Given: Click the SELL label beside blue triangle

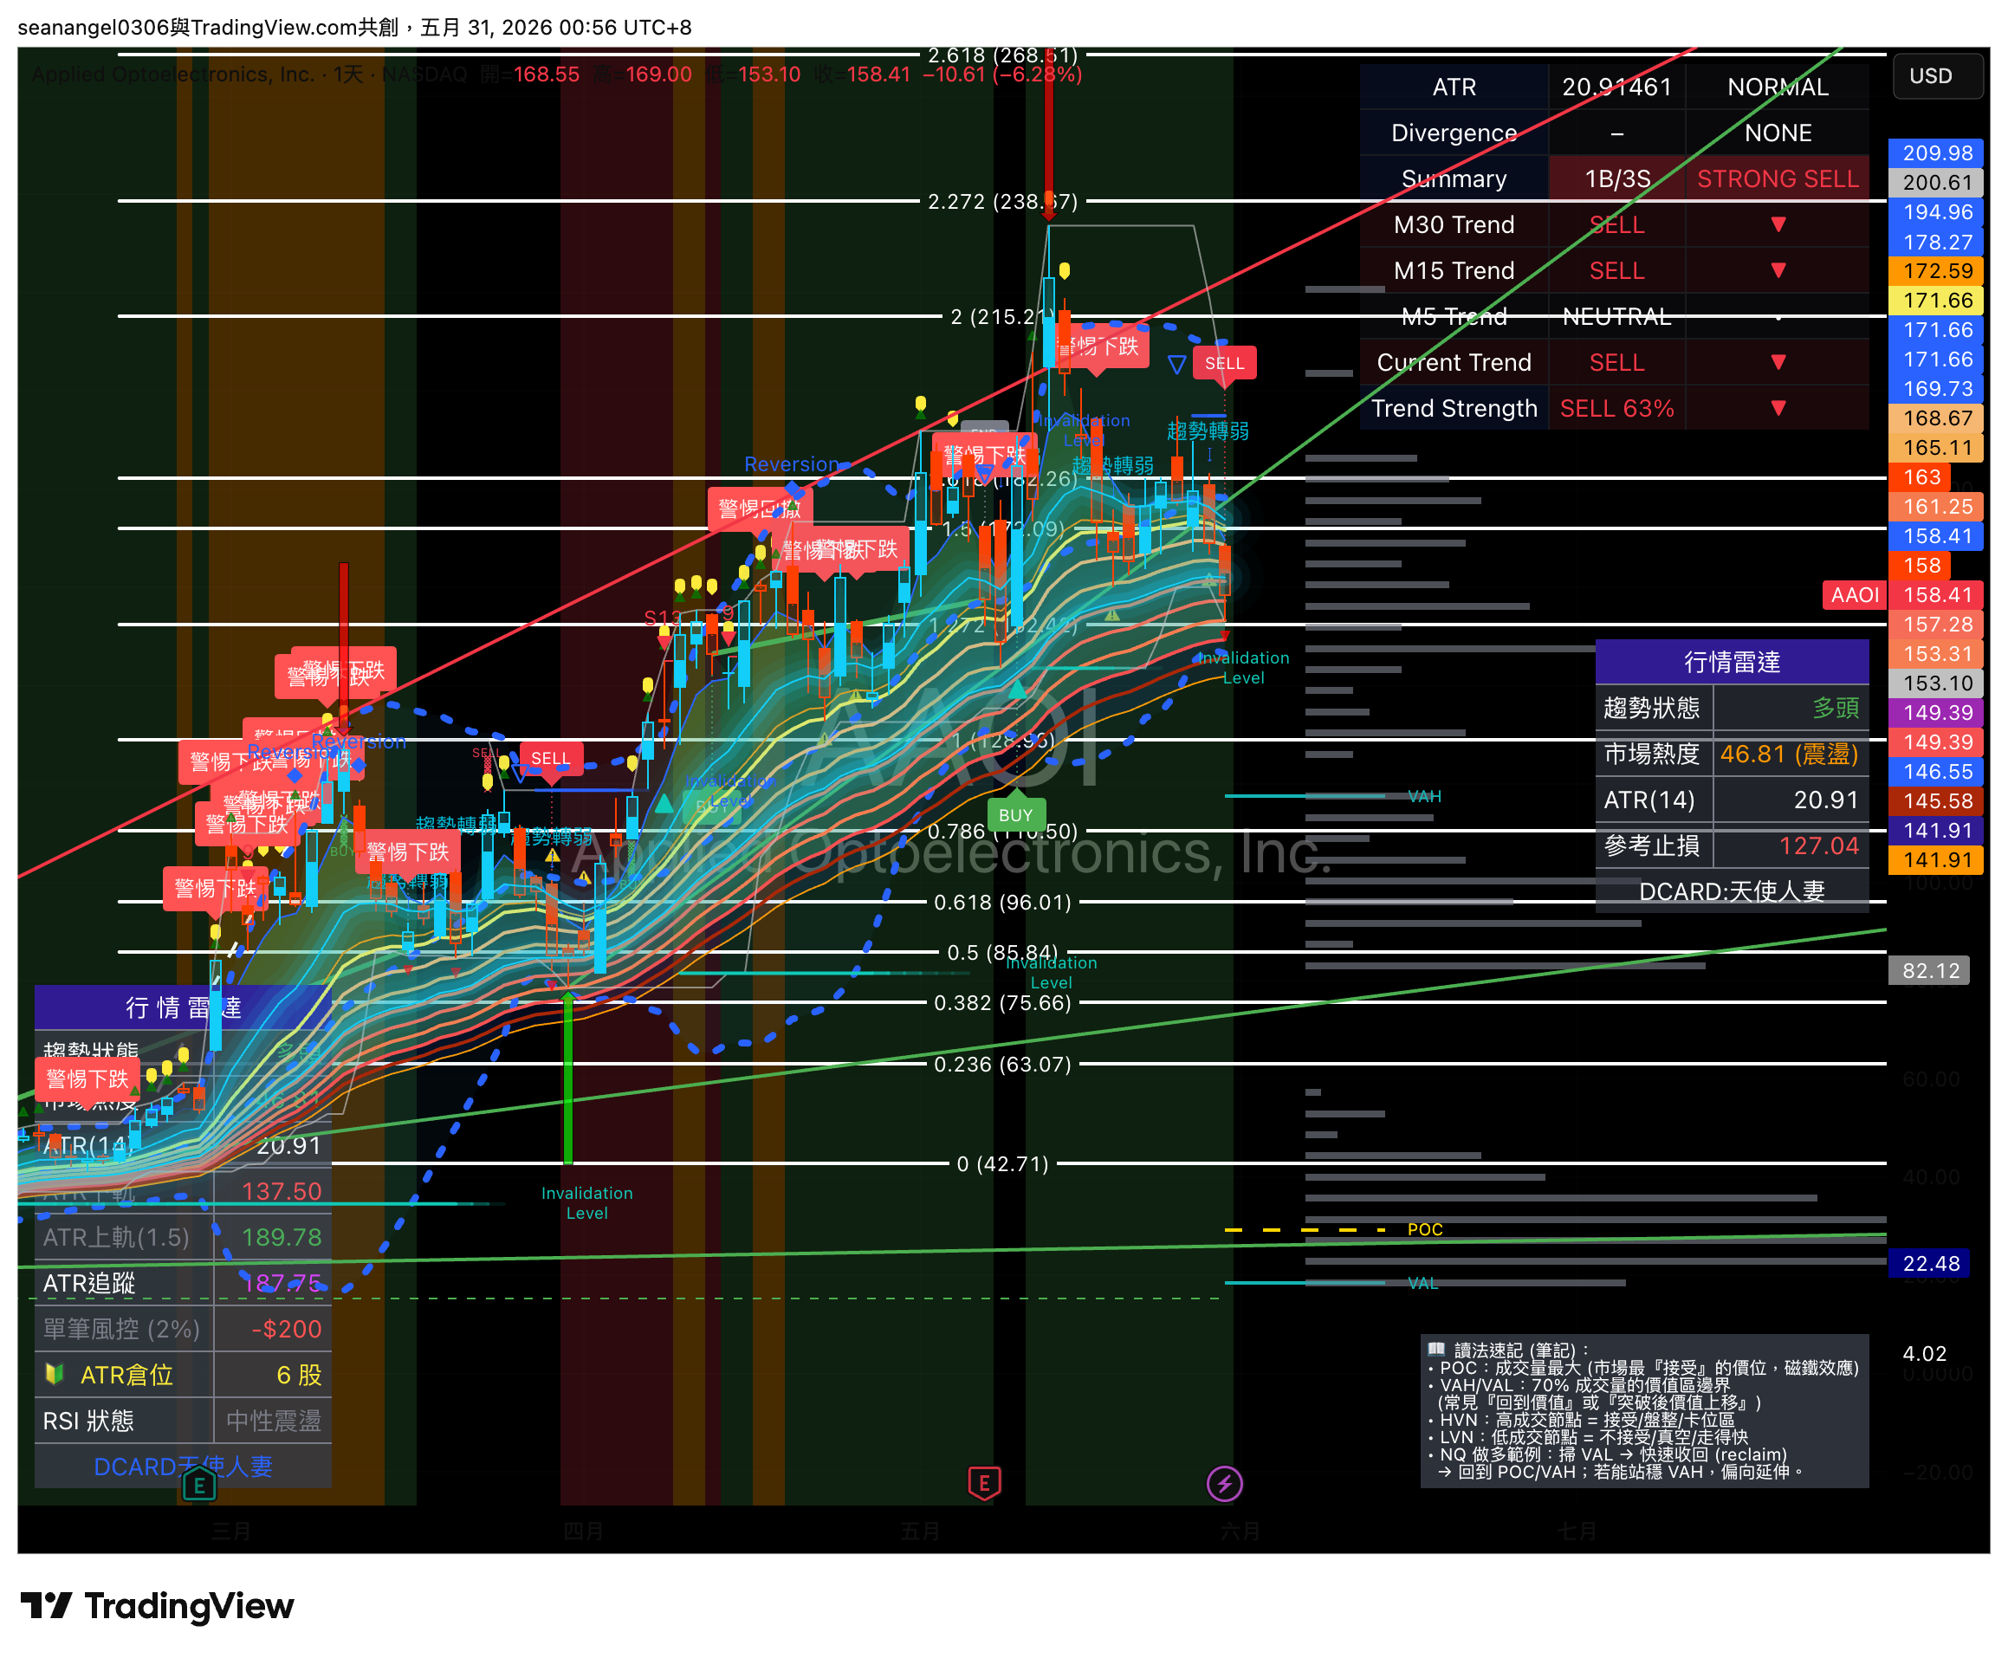Looking at the screenshot, I should point(1224,363).
